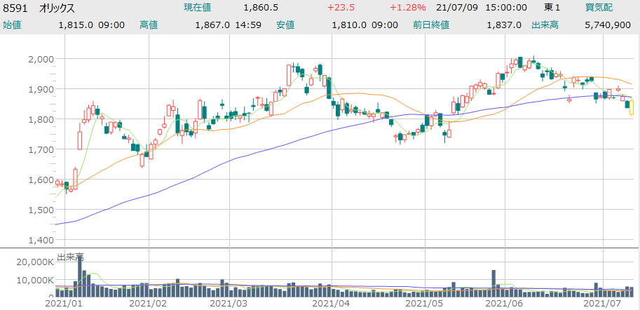Click the 2021/06 date axis label
The height and width of the screenshot is (310, 640).
(505, 304)
